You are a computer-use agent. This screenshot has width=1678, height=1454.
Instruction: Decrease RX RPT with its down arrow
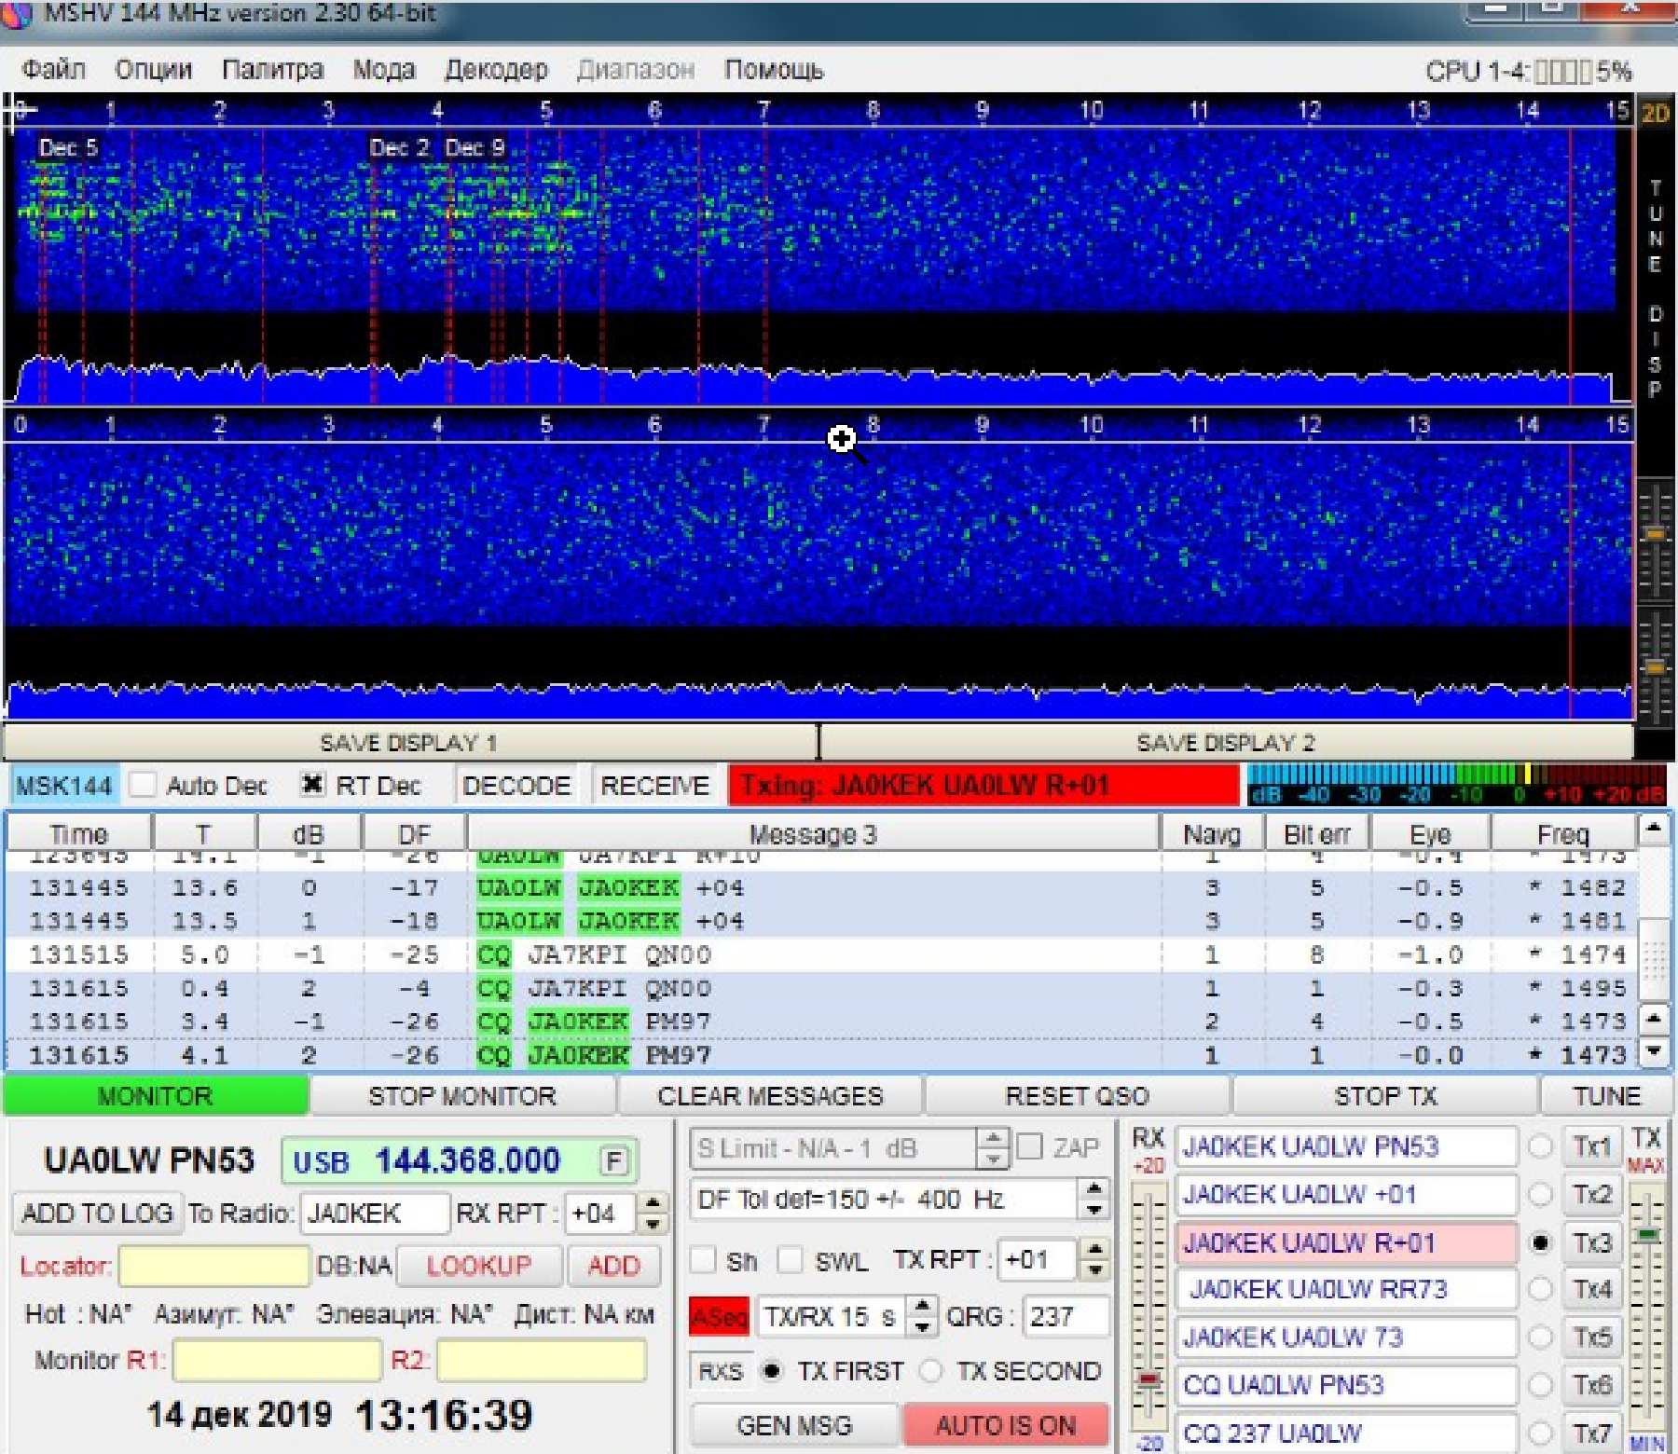pos(653,1224)
